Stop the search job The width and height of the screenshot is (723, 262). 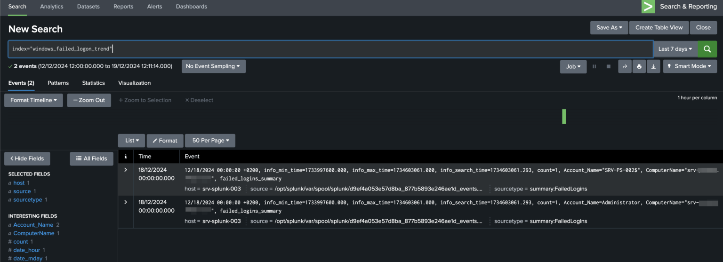[x=609, y=66]
